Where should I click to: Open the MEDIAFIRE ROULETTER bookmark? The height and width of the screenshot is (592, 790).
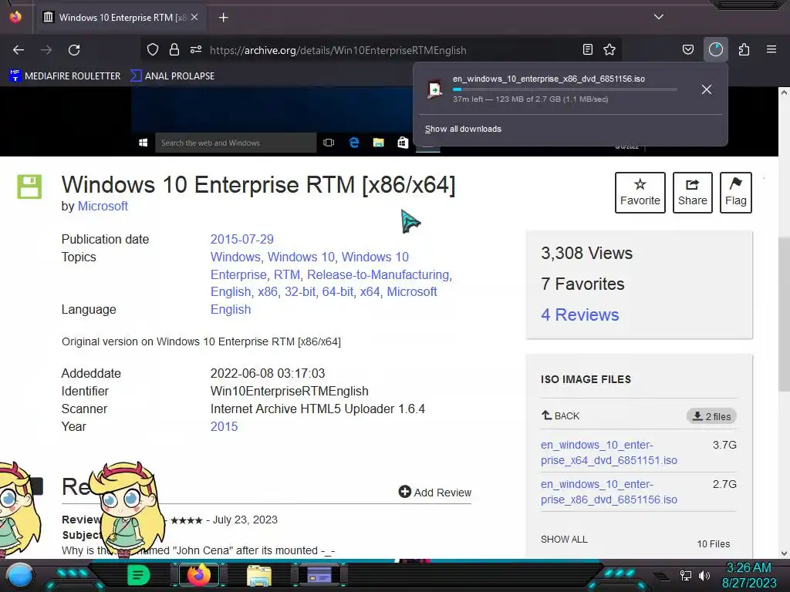pos(65,76)
